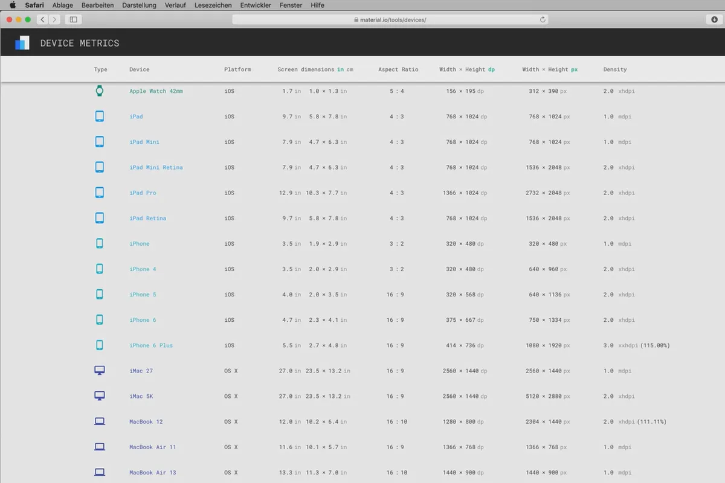Image resolution: width=725 pixels, height=483 pixels.
Task: Open the Entwickler menu
Action: click(256, 5)
